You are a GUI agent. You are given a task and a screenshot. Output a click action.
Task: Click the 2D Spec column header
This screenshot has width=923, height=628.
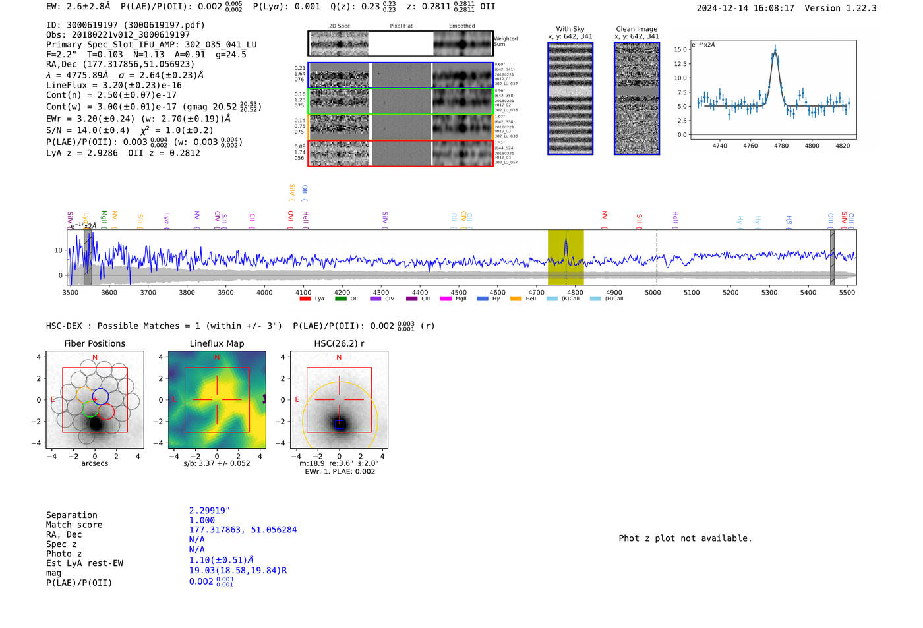click(x=340, y=26)
